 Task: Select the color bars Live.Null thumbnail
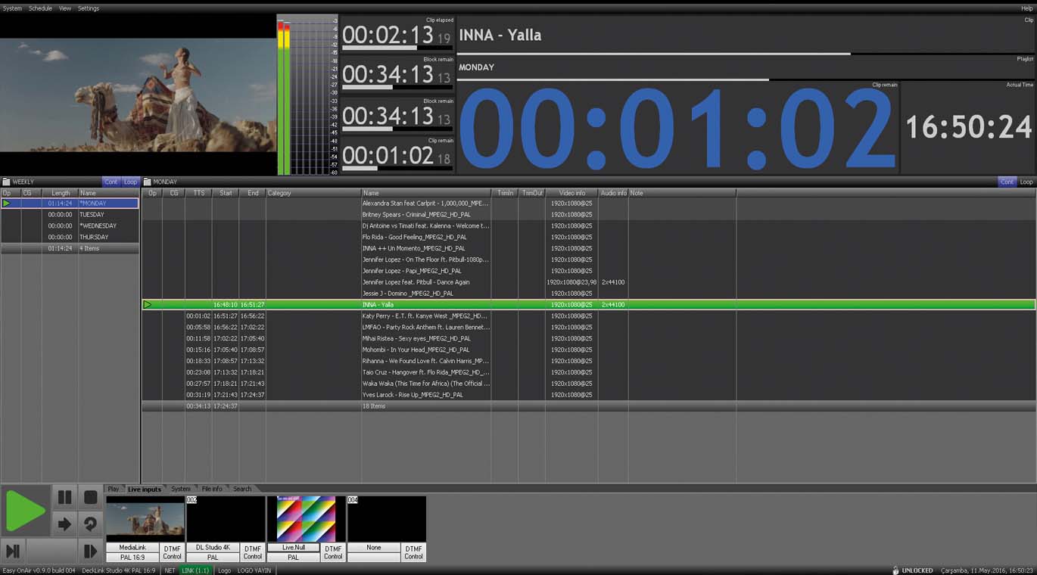[x=306, y=519]
